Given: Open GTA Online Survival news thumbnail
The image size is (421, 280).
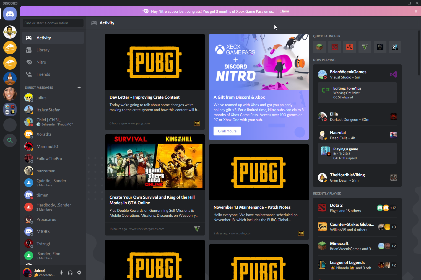Looking at the screenshot, I should click(x=155, y=162).
